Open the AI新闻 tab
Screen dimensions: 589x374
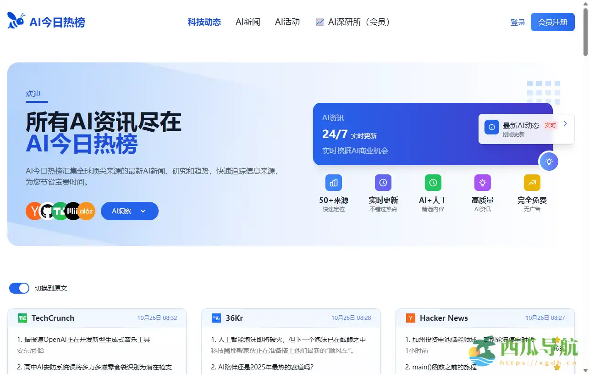click(x=248, y=22)
